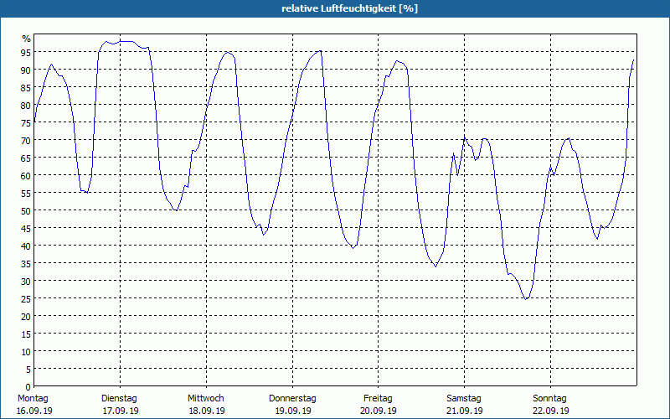Viewport: 670px width, 419px height.
Task: Click the date '20.09.19'
Action: click(x=379, y=411)
